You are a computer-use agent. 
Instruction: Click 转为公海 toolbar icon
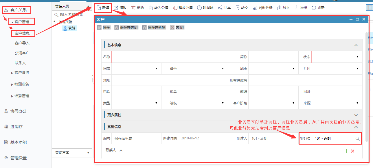pos(151,8)
